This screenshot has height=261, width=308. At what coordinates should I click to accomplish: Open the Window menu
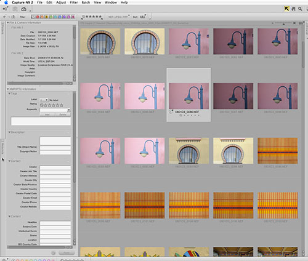tap(111, 2)
